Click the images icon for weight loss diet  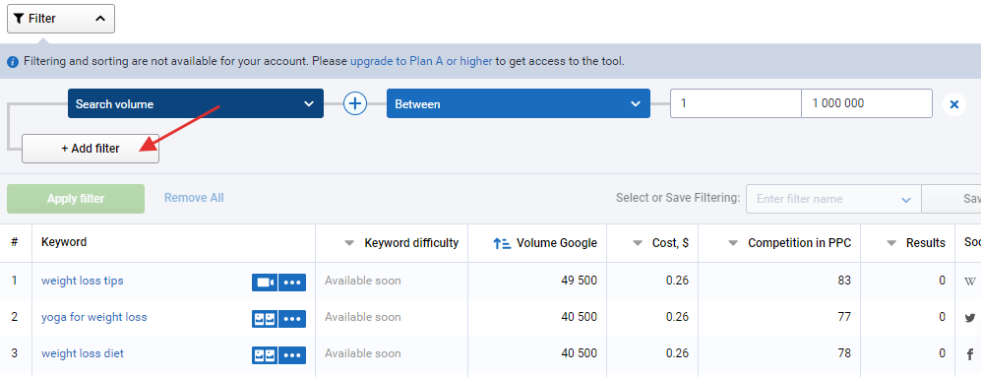(265, 355)
